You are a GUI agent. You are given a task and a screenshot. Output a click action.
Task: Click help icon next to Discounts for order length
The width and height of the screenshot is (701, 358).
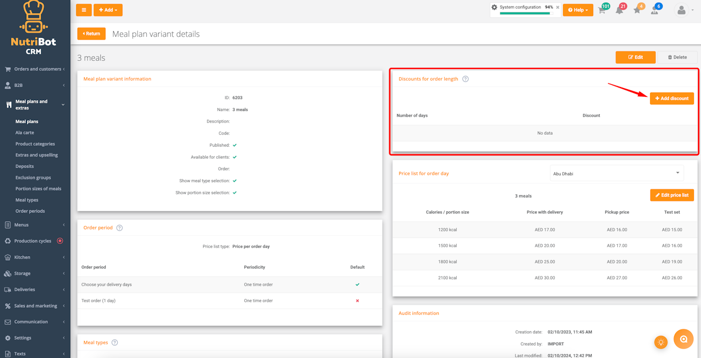[x=466, y=79]
